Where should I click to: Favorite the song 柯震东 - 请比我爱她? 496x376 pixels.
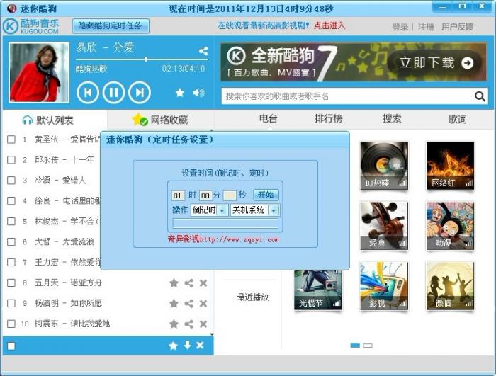click(174, 324)
